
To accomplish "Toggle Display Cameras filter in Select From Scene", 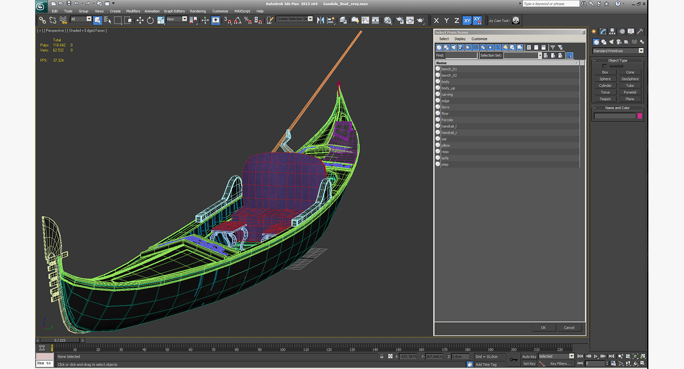I will 461,47.
